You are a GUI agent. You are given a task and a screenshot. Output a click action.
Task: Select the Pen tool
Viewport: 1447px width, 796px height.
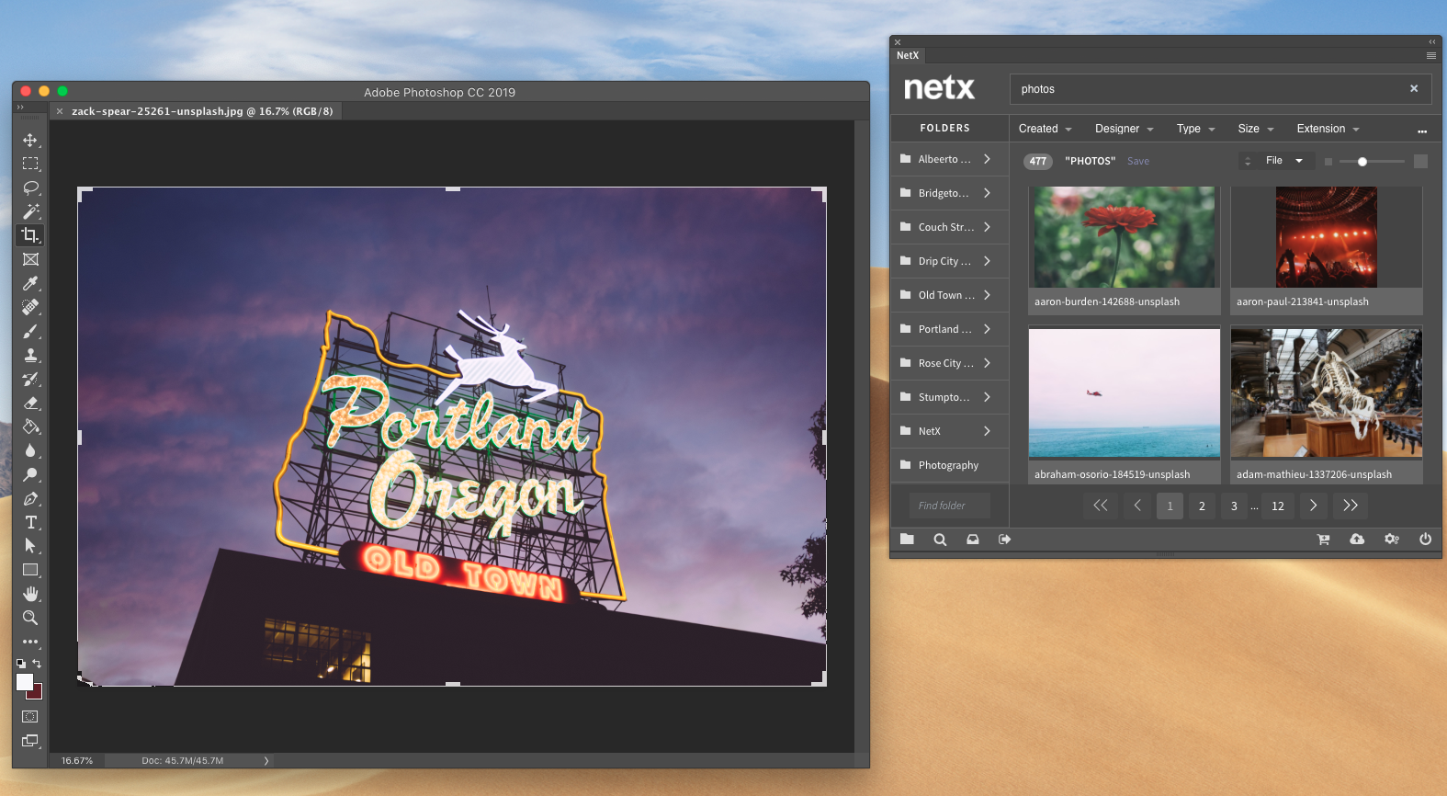click(x=30, y=498)
